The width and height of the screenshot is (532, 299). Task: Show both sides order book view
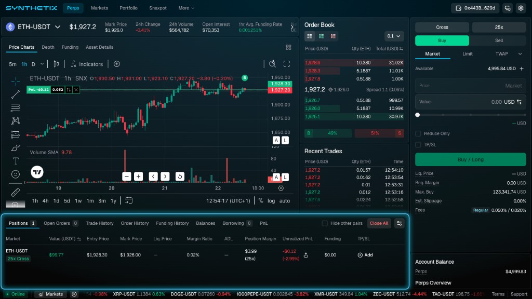coord(310,36)
